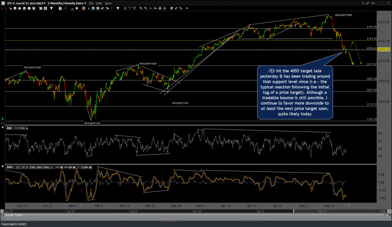
Task: Open the blue arrow beside RSI (14)
Action: 27,128
